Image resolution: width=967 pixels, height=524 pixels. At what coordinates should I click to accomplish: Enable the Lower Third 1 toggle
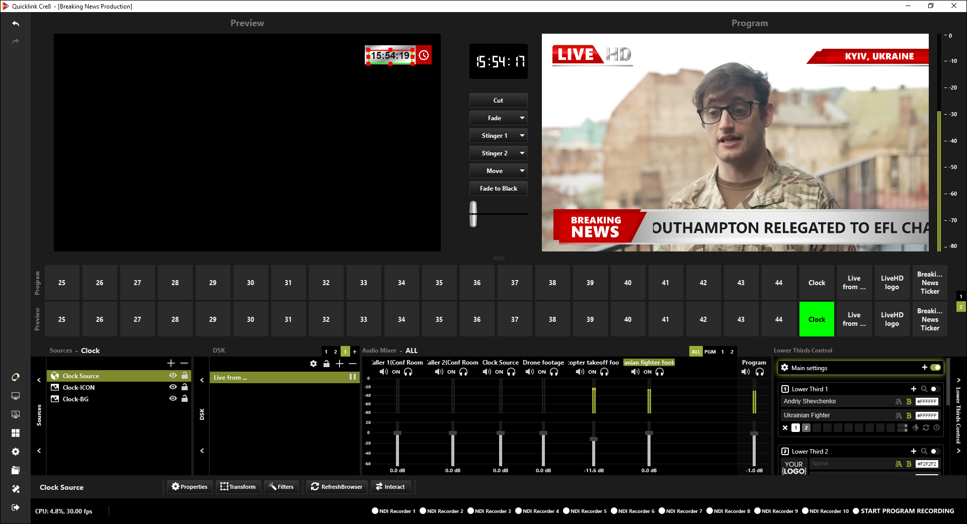pos(935,389)
